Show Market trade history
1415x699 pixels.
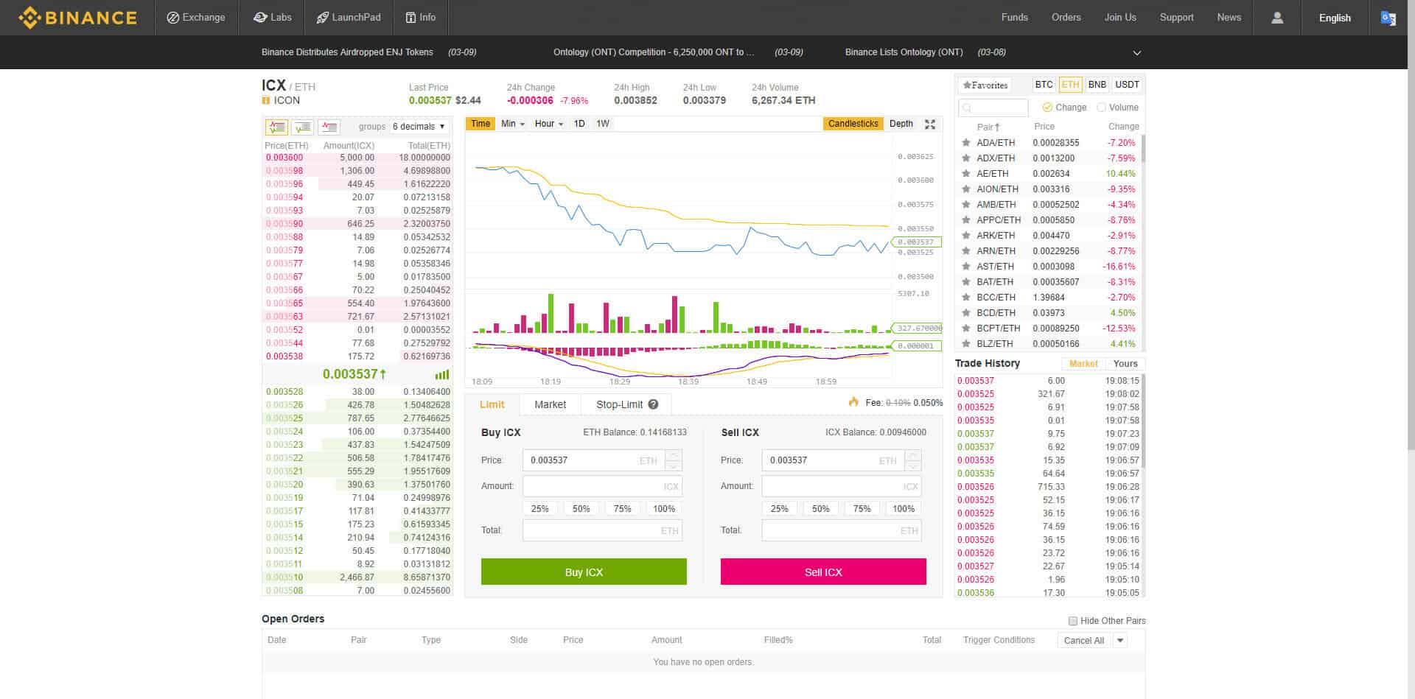coord(1083,364)
